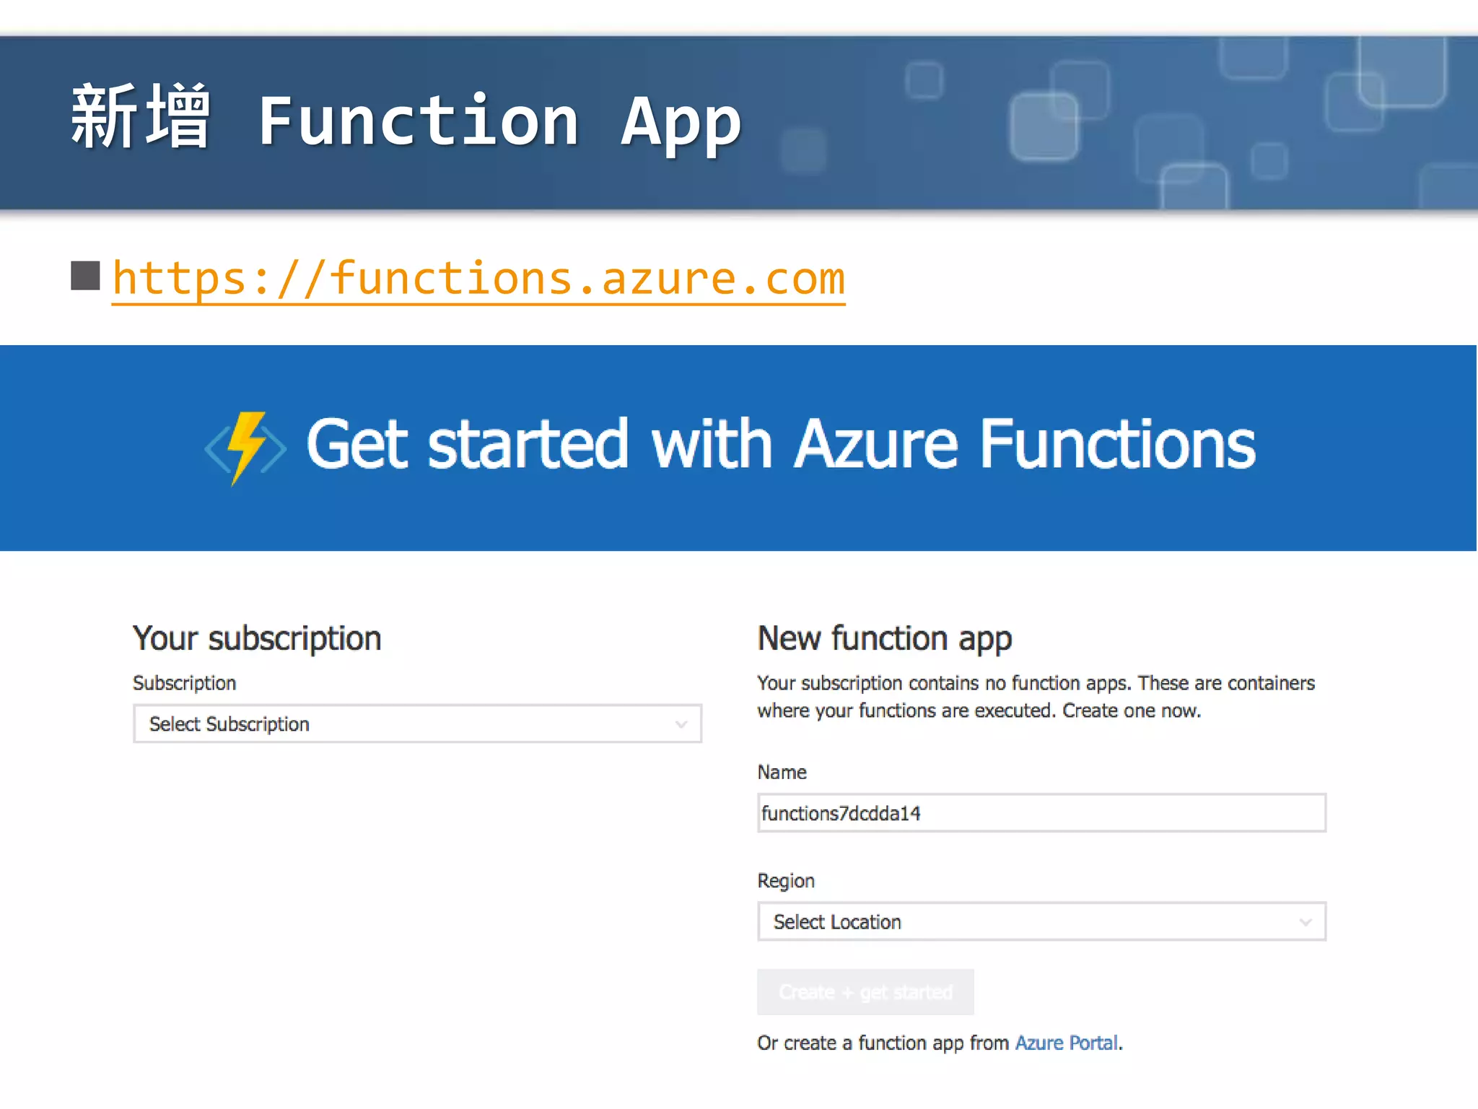This screenshot has height=1109, width=1478.
Task: Click the chevron arrow in Subscription box
Action: coord(681,724)
